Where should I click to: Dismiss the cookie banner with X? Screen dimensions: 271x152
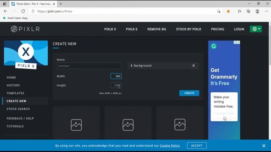[x=264, y=146]
